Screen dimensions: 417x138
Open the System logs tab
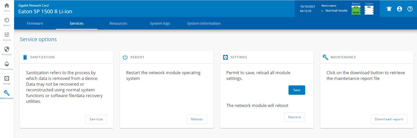[x=160, y=23]
